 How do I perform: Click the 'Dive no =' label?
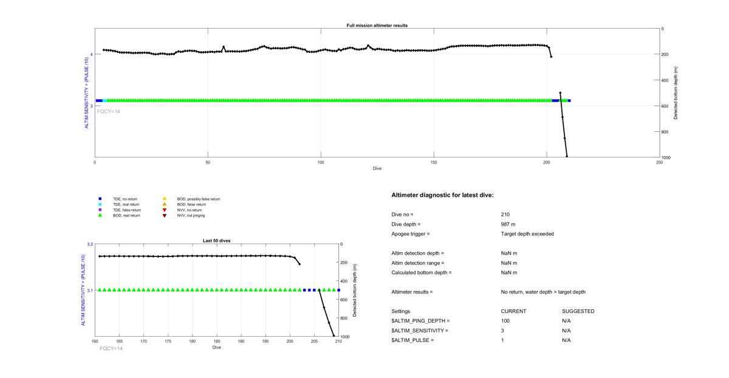(403, 215)
